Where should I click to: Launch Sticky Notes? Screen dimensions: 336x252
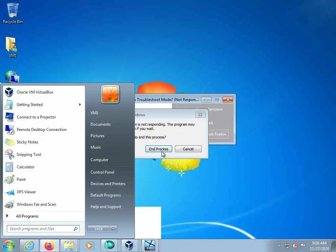44,142
